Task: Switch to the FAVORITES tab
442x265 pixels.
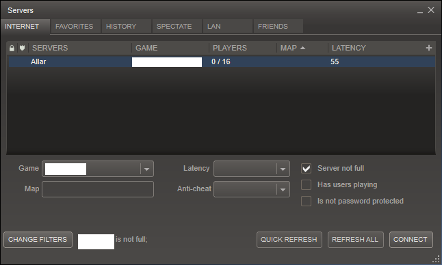Action: click(x=75, y=27)
